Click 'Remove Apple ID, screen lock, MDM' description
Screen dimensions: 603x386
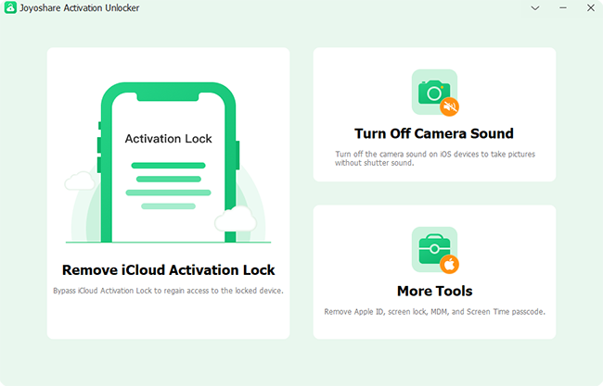pos(435,312)
